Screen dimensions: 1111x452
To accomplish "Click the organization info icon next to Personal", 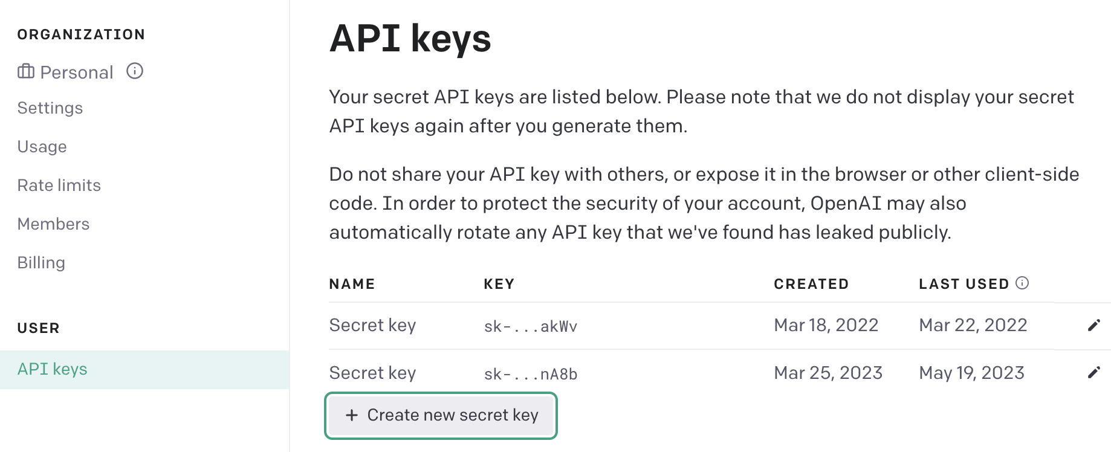I will (135, 71).
